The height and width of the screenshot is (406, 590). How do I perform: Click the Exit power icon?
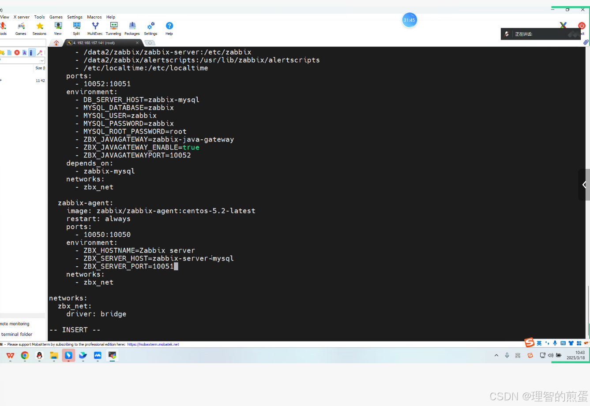click(x=582, y=26)
